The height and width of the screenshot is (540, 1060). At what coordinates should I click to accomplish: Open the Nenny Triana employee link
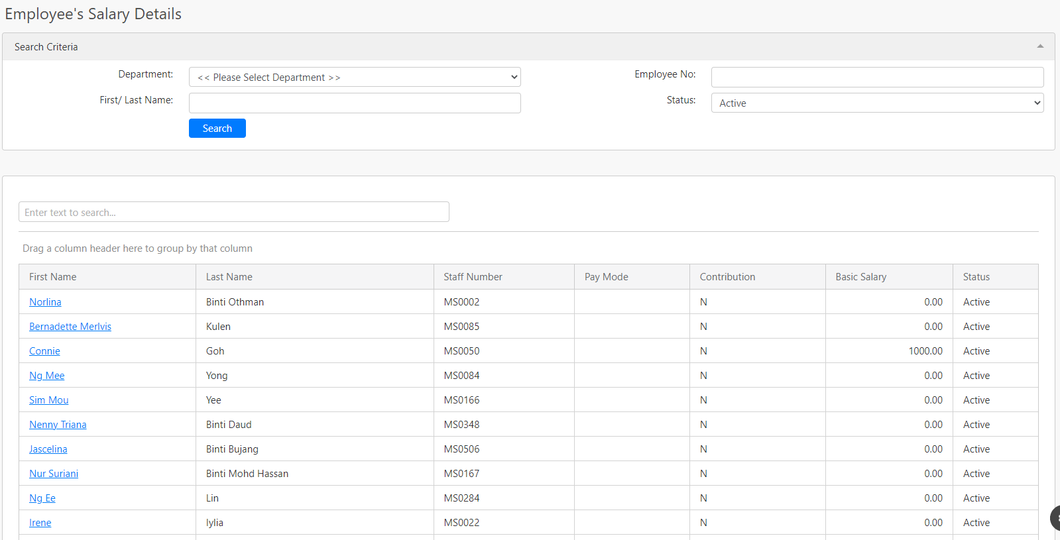pos(58,424)
